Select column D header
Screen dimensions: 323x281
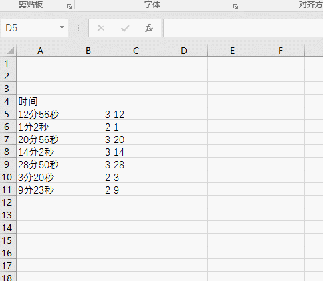pos(184,51)
